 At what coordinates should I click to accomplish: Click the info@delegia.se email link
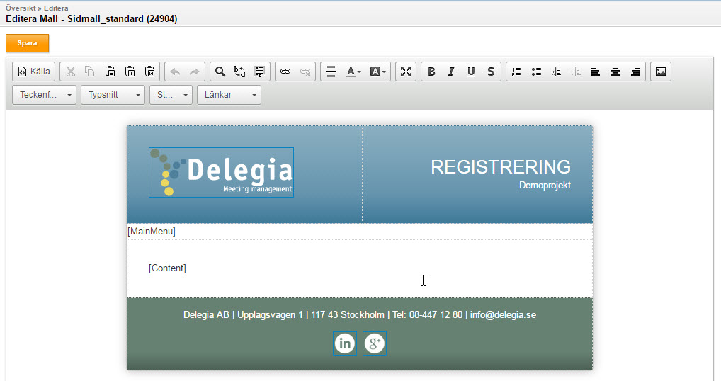(x=503, y=315)
